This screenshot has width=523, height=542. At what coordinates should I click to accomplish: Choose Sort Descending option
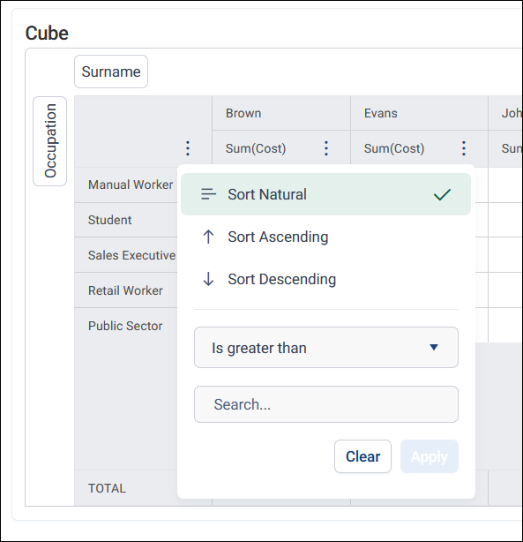(325, 279)
